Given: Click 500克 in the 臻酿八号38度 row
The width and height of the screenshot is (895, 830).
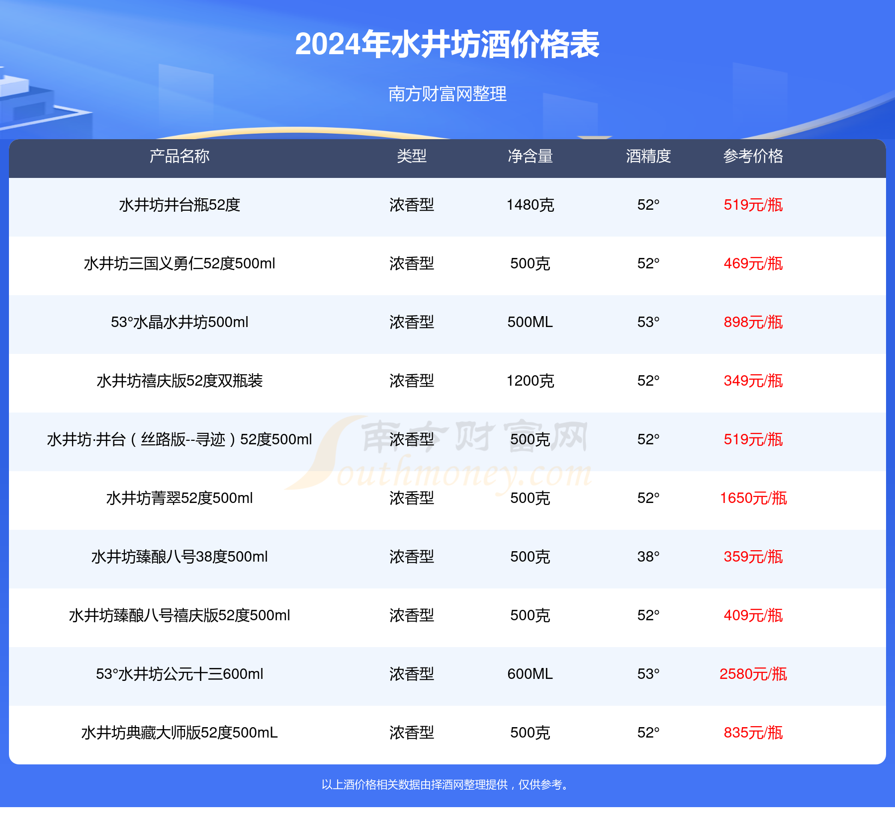Looking at the screenshot, I should (530, 557).
